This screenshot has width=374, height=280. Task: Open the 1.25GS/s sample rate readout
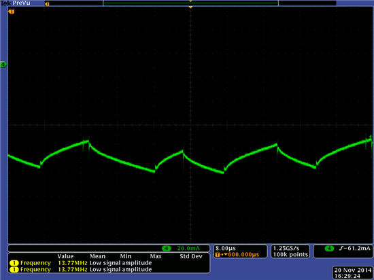286,249
